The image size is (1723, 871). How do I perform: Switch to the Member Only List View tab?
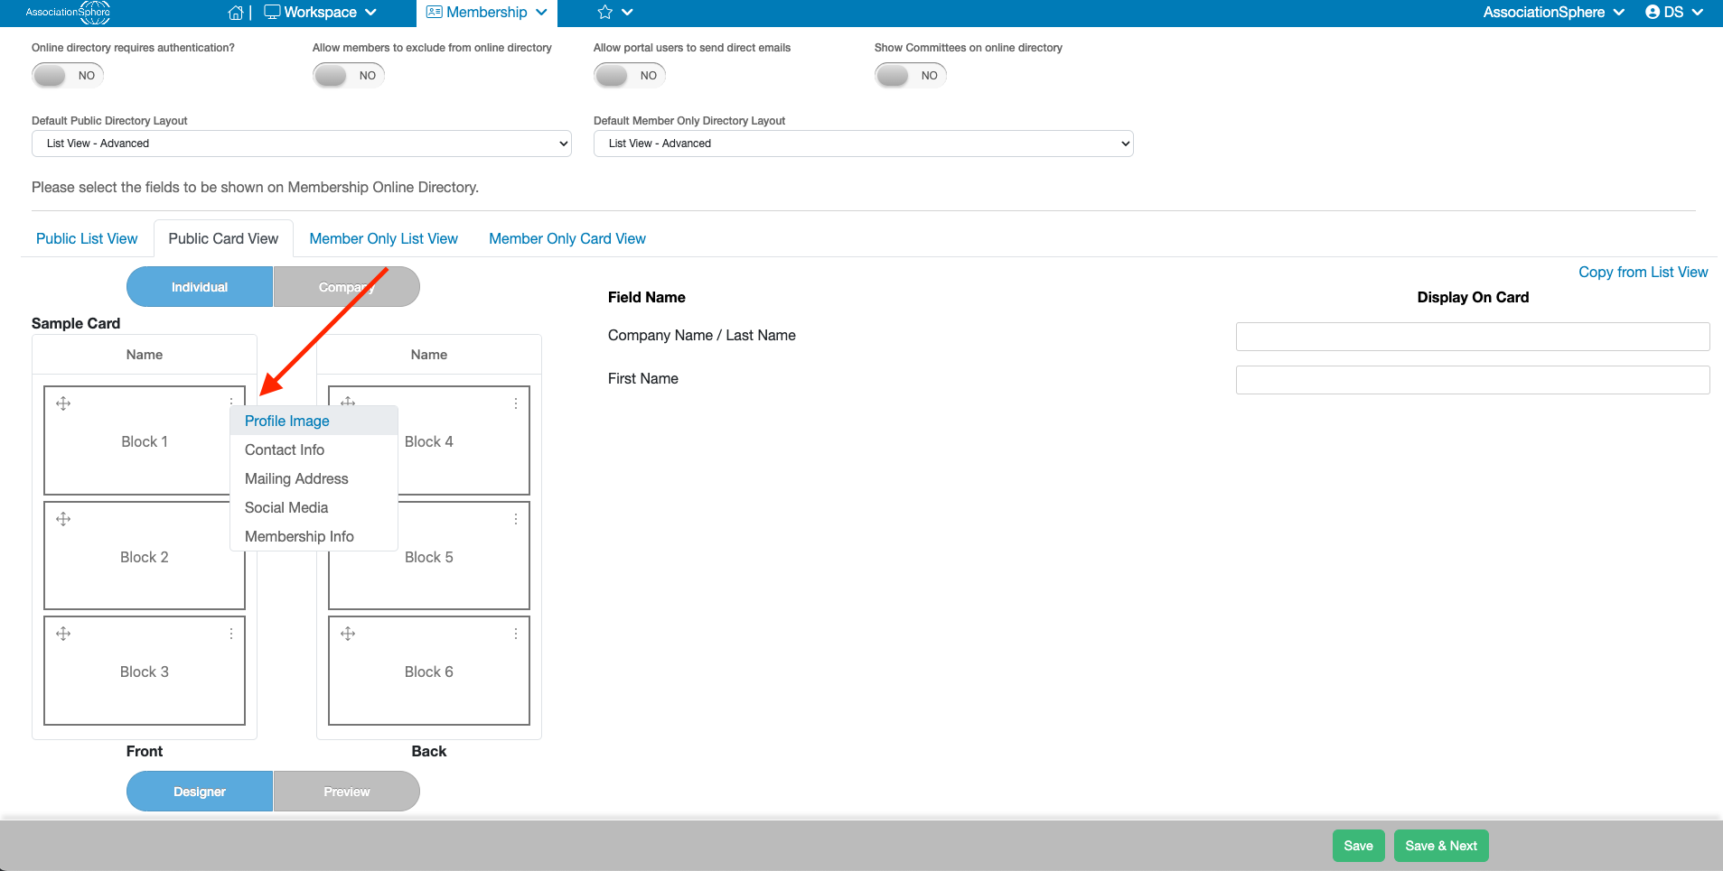point(384,238)
